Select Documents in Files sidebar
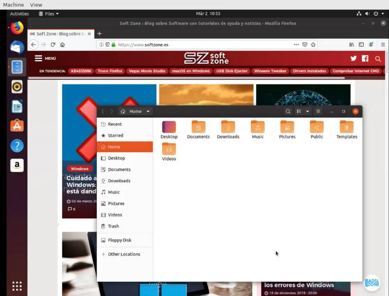This screenshot has width=389, height=296. [x=125, y=169]
